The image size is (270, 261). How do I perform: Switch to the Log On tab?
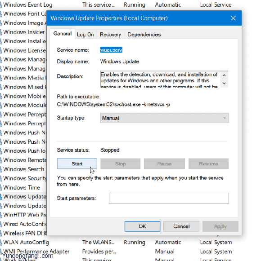click(85, 35)
